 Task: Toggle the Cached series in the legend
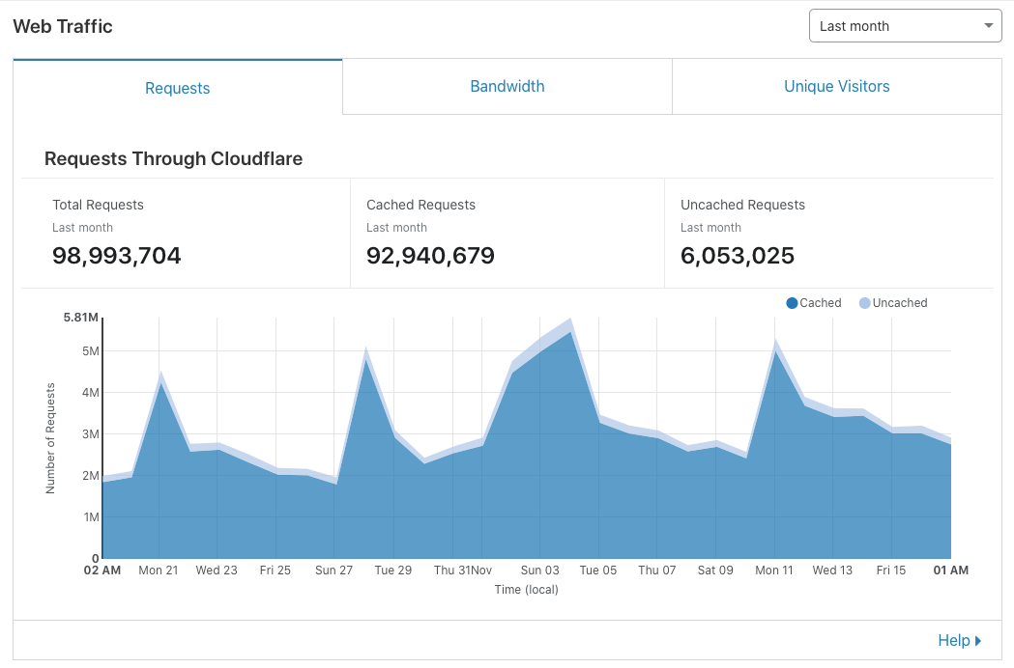pyautogui.click(x=813, y=302)
